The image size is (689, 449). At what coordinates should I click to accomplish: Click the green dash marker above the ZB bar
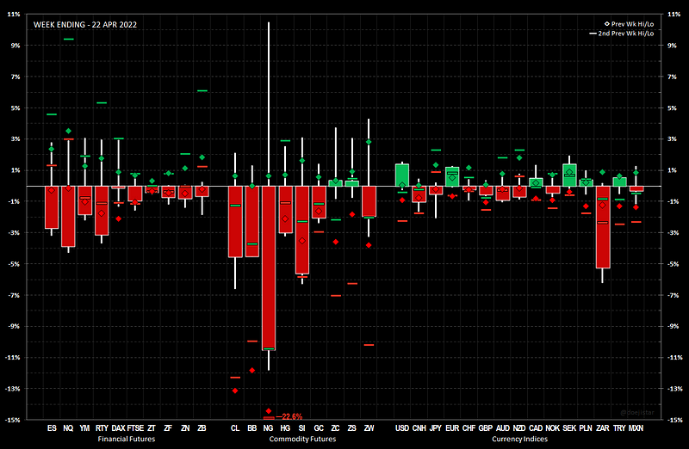[202, 91]
